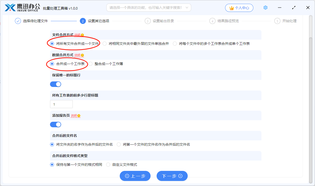Select 自定义文件格式 radio option

(x=108, y=165)
